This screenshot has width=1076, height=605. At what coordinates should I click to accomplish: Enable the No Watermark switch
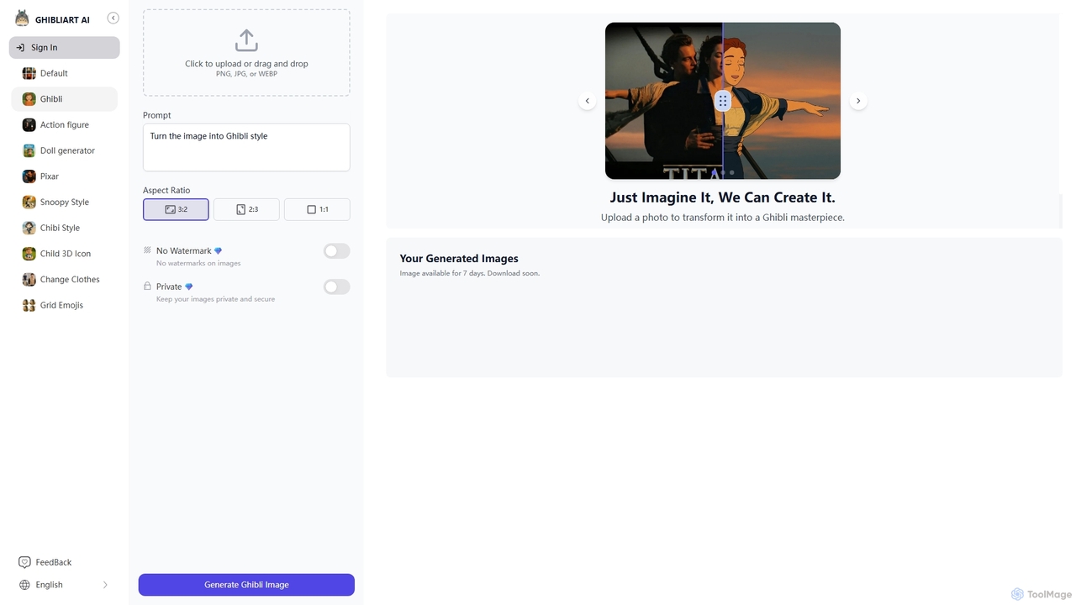coord(336,251)
